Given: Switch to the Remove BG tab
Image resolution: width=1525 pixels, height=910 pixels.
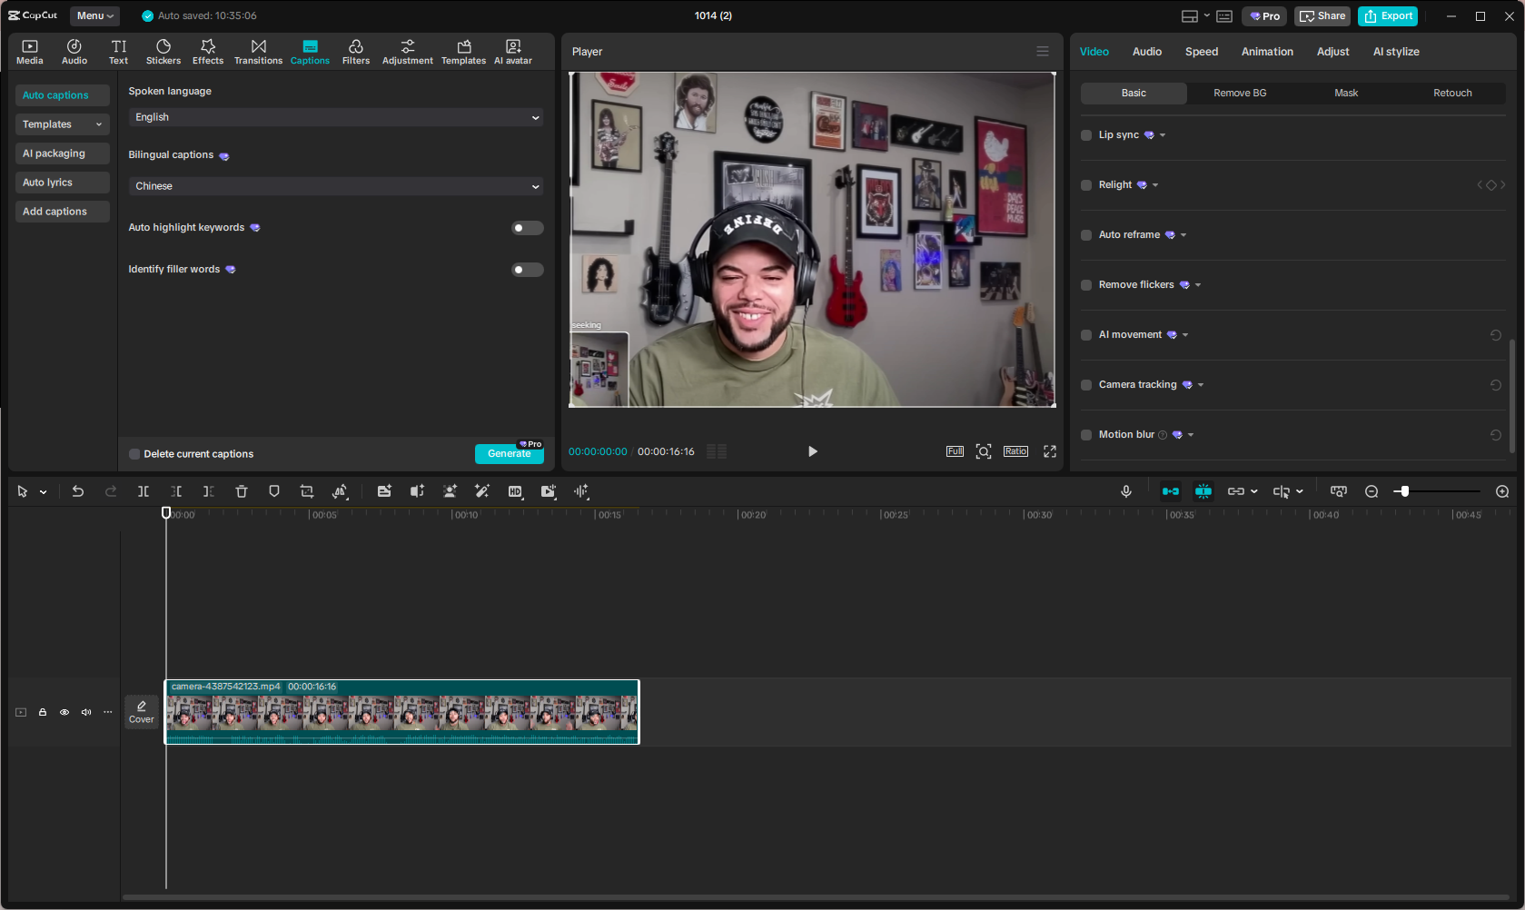Looking at the screenshot, I should pos(1239,93).
